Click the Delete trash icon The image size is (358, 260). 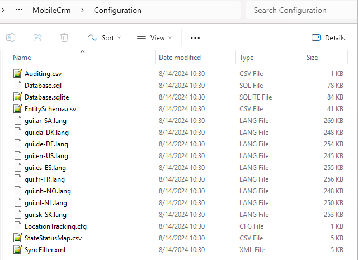pyautogui.click(x=64, y=37)
